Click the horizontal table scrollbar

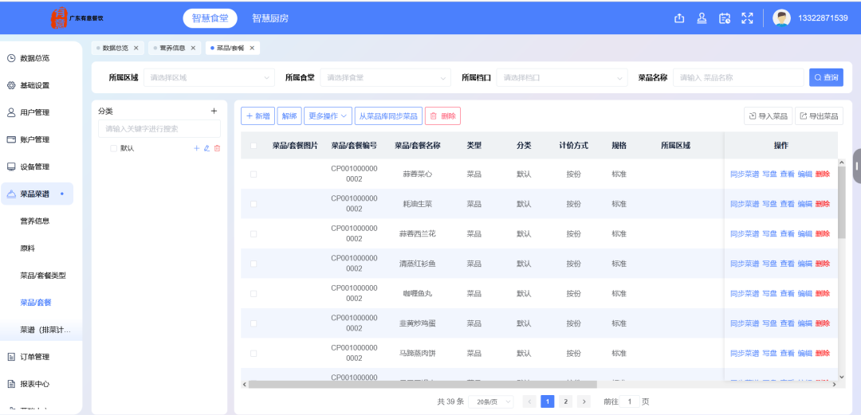[x=423, y=384]
